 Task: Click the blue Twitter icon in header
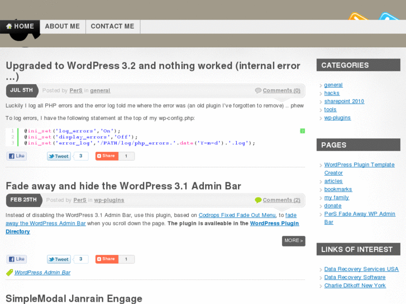(x=389, y=18)
